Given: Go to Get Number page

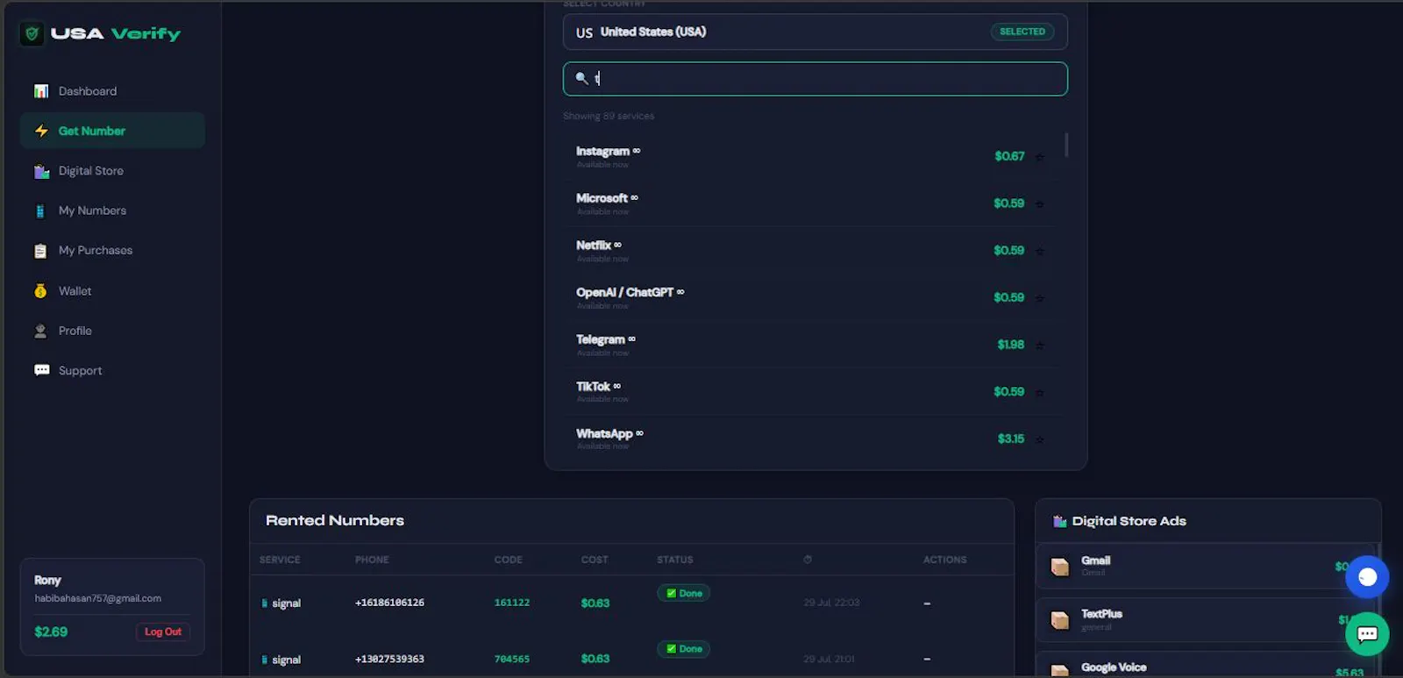Looking at the screenshot, I should pos(112,131).
